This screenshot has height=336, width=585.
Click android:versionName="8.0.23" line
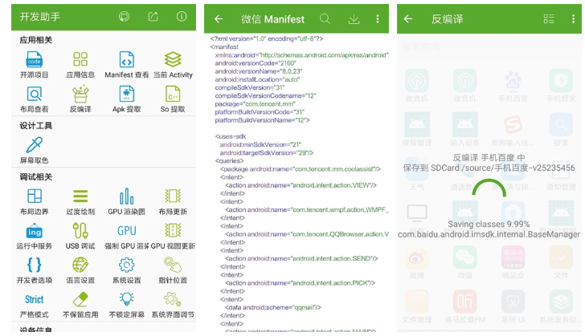259,71
